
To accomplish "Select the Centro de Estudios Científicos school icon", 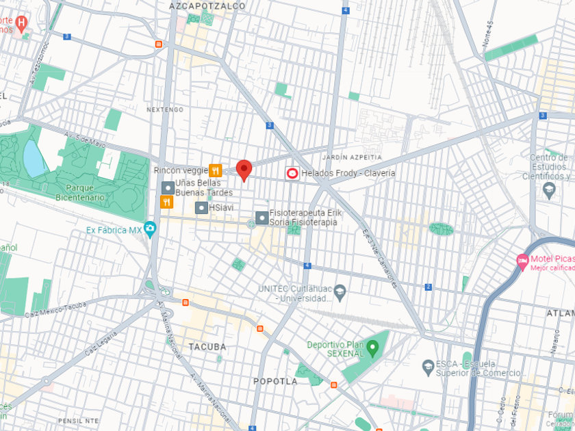I will point(549,191).
